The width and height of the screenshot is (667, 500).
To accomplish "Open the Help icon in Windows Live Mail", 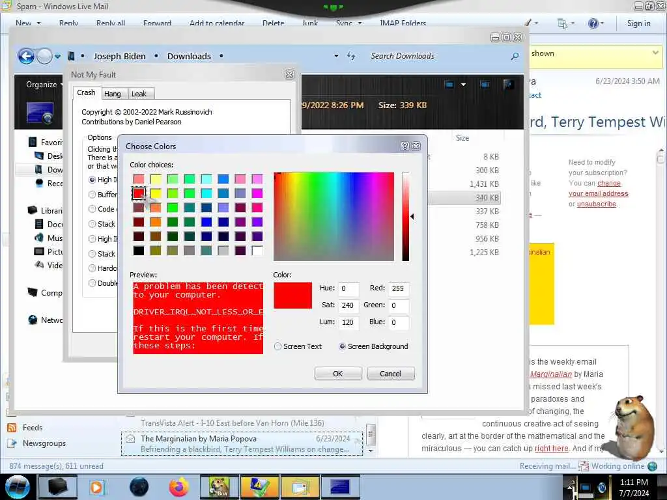I will pyautogui.click(x=593, y=23).
